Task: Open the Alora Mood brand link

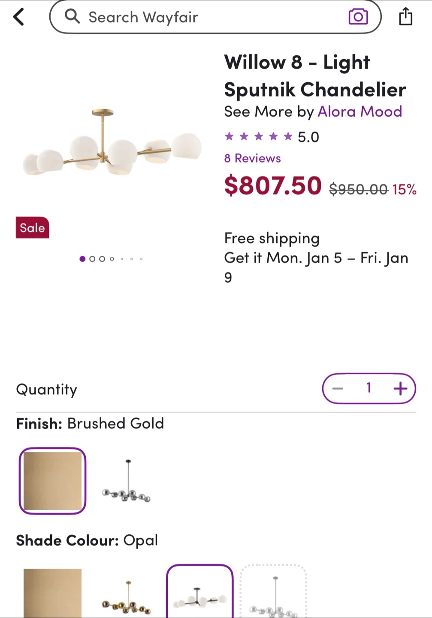Action: pos(359,112)
